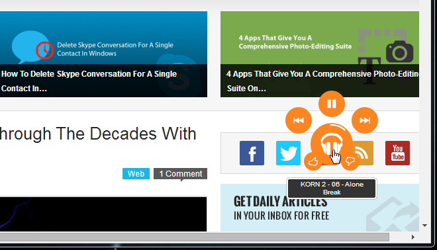Click the horizontal scrollbar track
This screenshot has height=250, width=437.
[195, 237]
